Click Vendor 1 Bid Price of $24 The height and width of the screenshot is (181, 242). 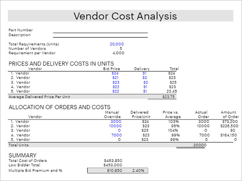point(115,73)
